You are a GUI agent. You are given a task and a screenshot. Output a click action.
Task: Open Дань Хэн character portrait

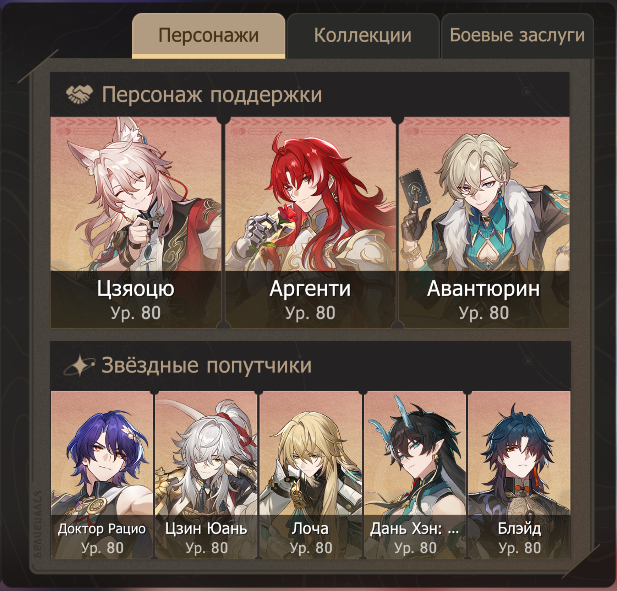click(415, 475)
